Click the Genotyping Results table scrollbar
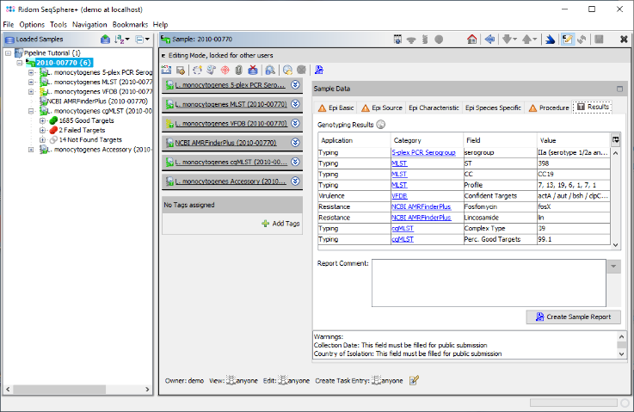Image resolution: width=634 pixels, height=412 pixels. 616,198
